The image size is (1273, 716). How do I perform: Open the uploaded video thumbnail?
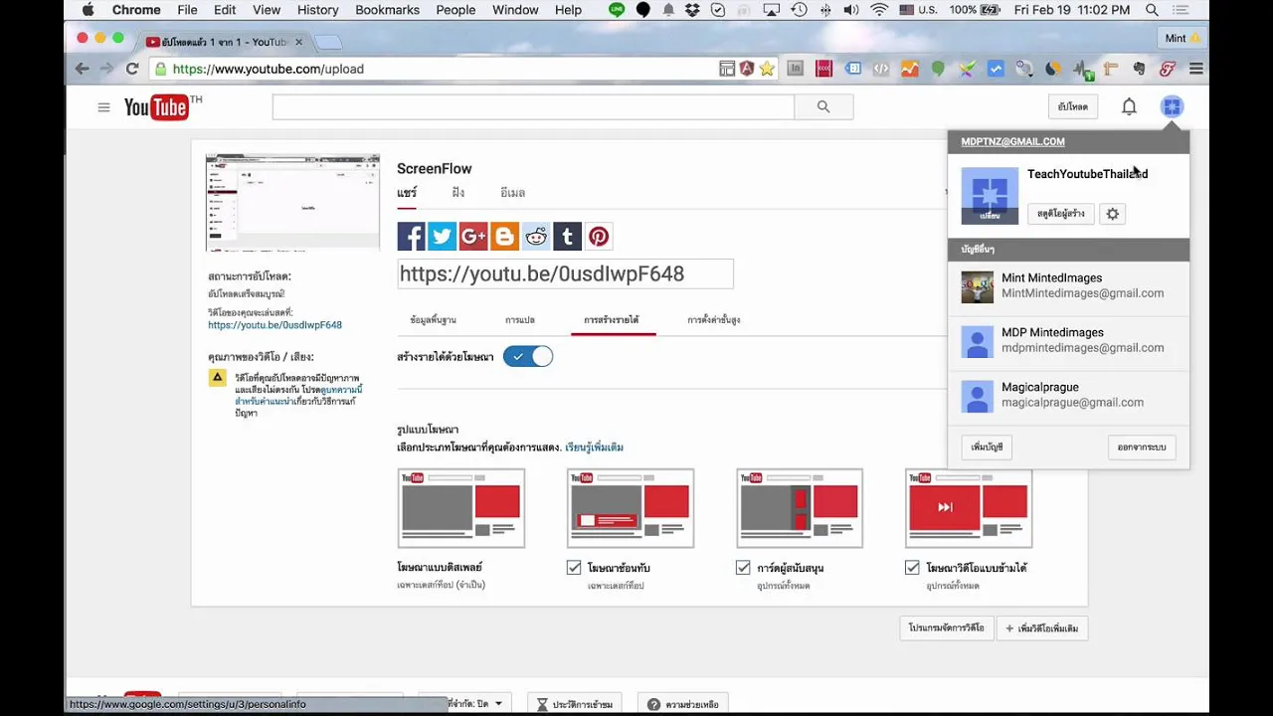click(292, 202)
